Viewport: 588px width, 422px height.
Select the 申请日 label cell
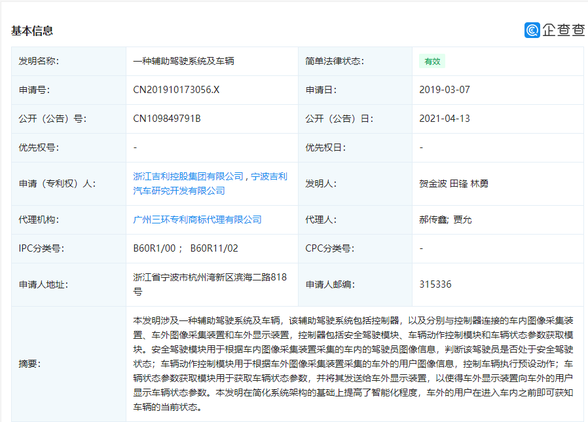355,90
